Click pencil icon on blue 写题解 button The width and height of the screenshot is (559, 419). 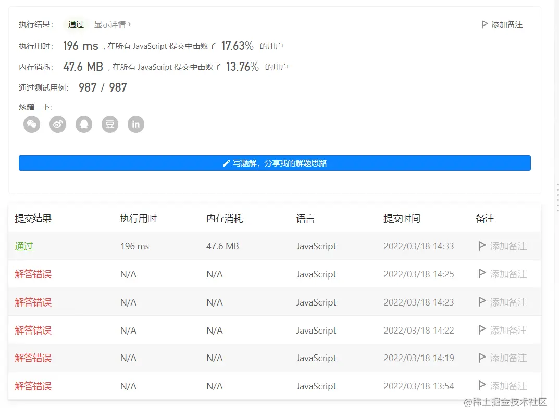coord(226,163)
